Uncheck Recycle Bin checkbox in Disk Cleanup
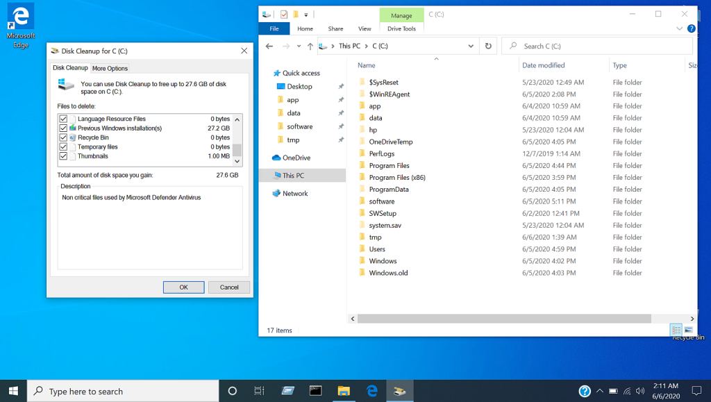Screen dimensions: 711x402 click(x=63, y=137)
